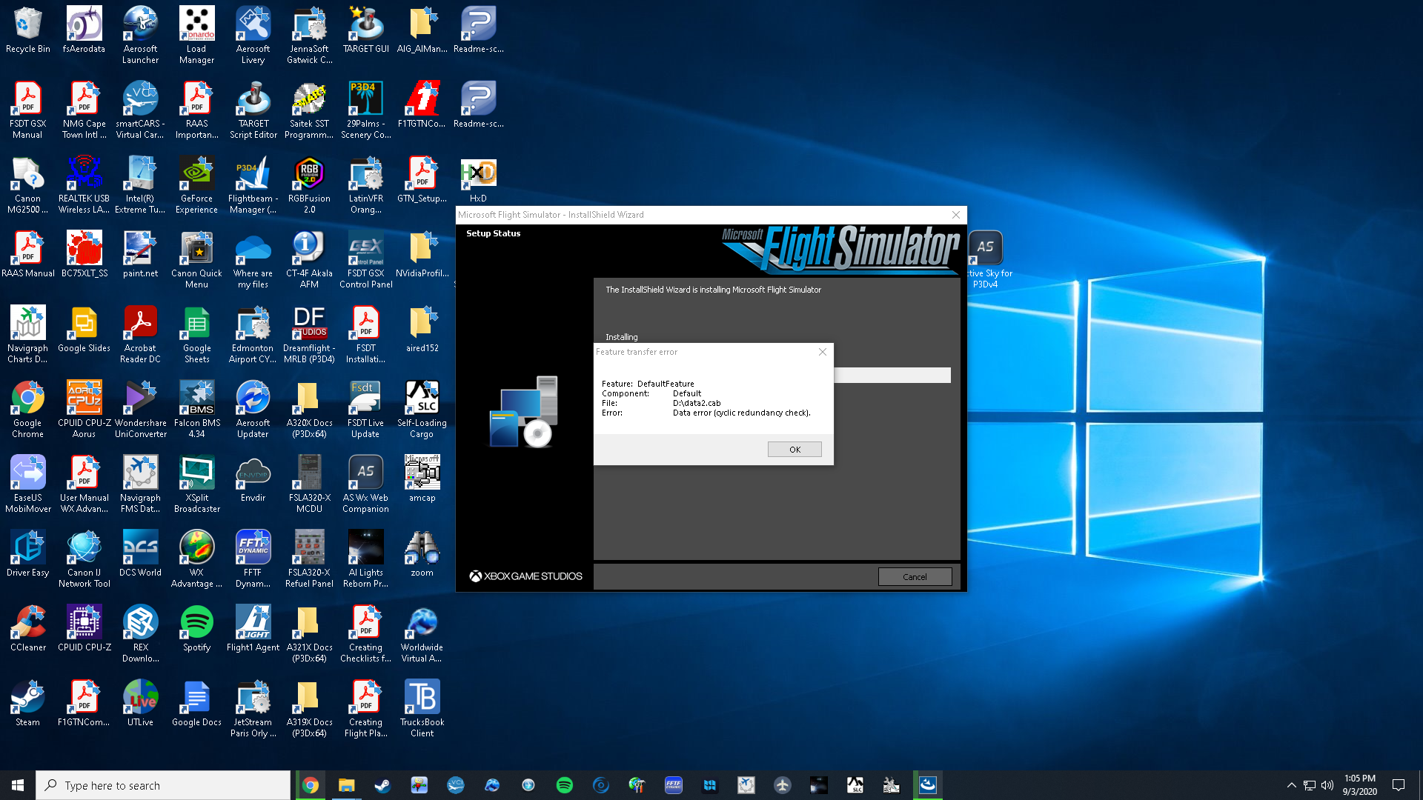Open File Explorer from the taskbar
The image size is (1423, 800).
[x=346, y=785]
